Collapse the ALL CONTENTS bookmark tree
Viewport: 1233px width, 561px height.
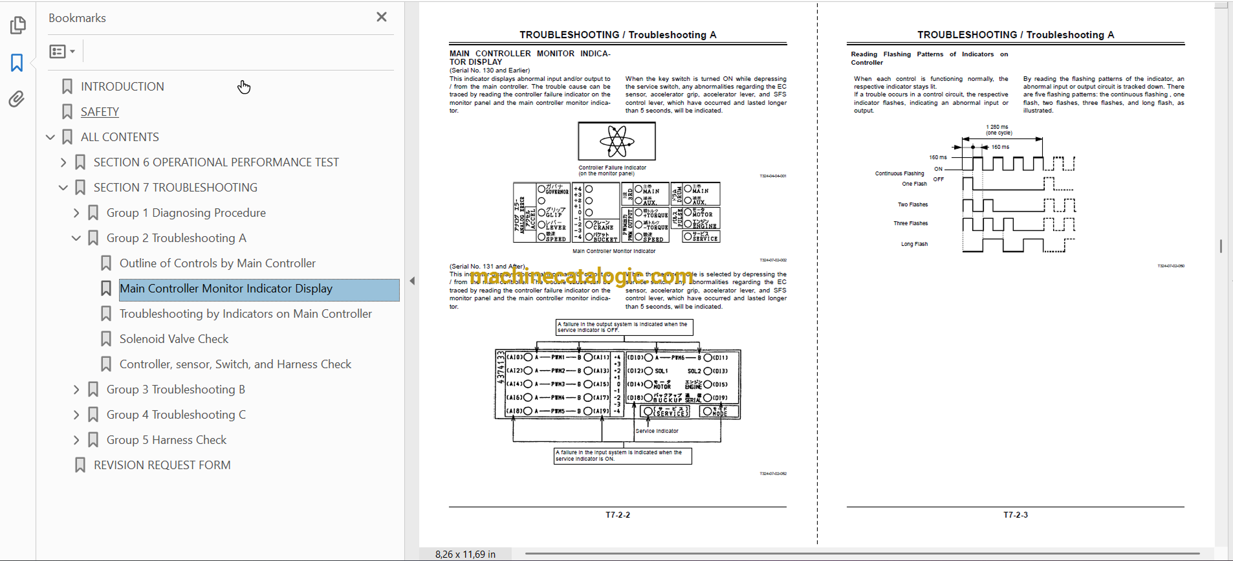click(x=50, y=137)
